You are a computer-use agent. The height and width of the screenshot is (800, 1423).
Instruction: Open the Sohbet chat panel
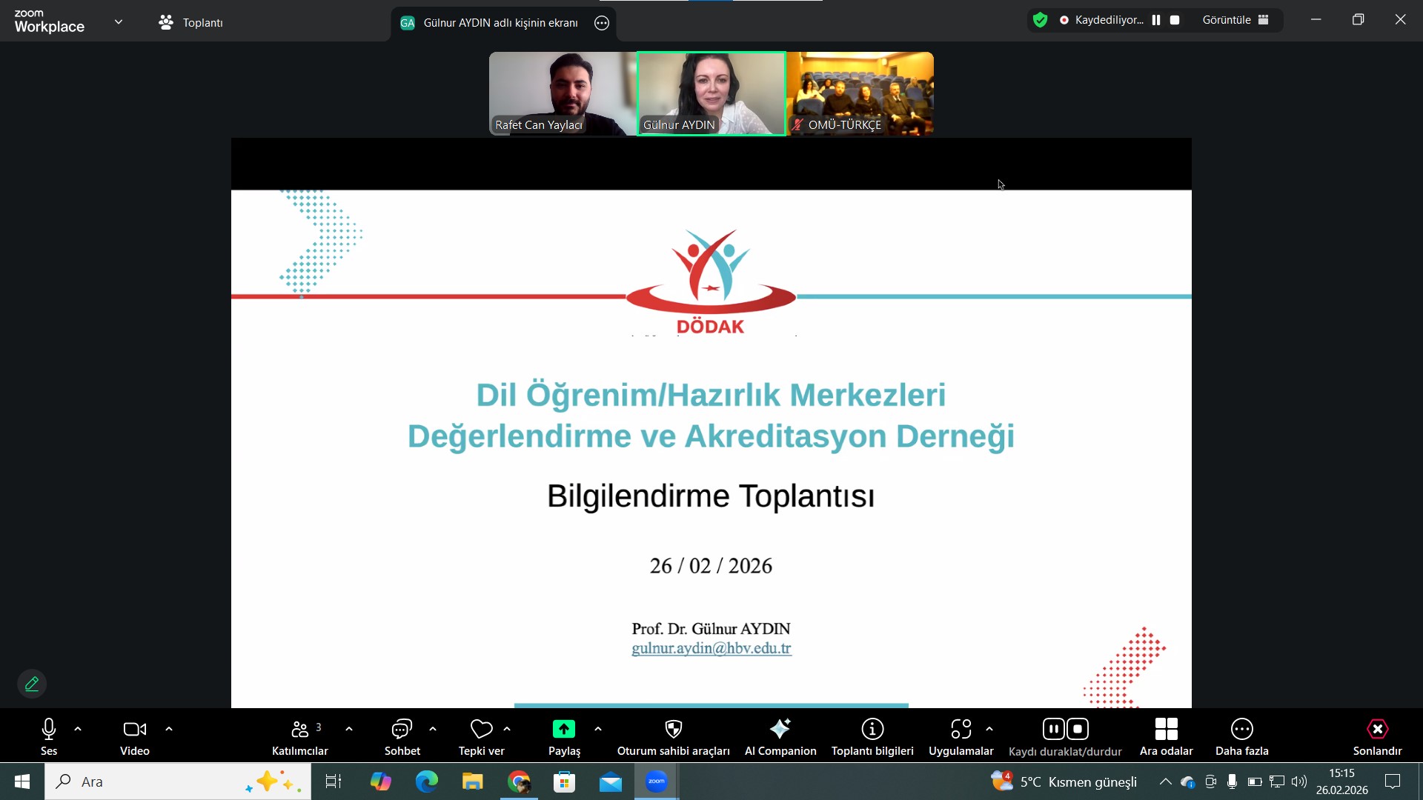402,730
